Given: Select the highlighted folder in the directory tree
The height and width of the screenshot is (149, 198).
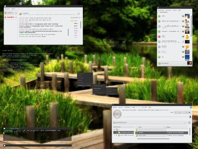Looking at the screenshot, I should (x=124, y=132).
